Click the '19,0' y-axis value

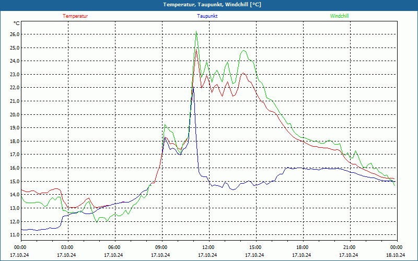pyautogui.click(x=15, y=128)
